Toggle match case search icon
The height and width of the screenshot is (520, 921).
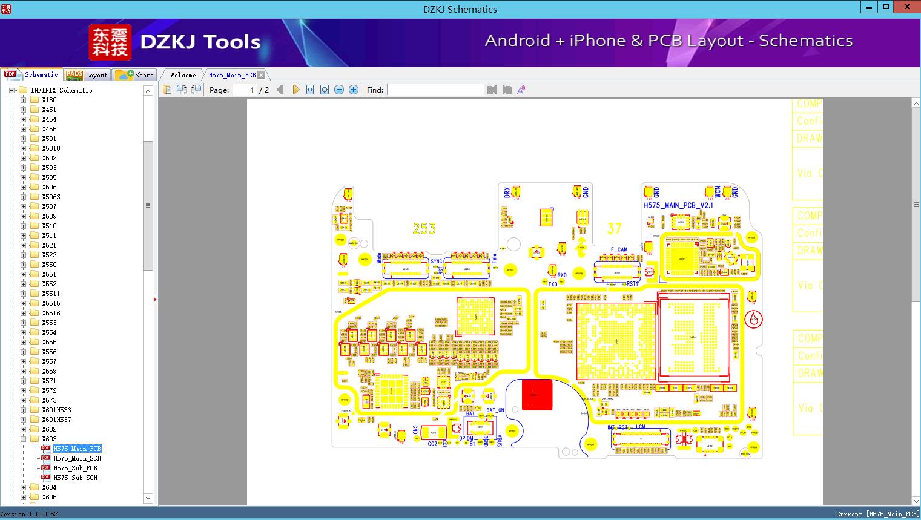coord(521,90)
